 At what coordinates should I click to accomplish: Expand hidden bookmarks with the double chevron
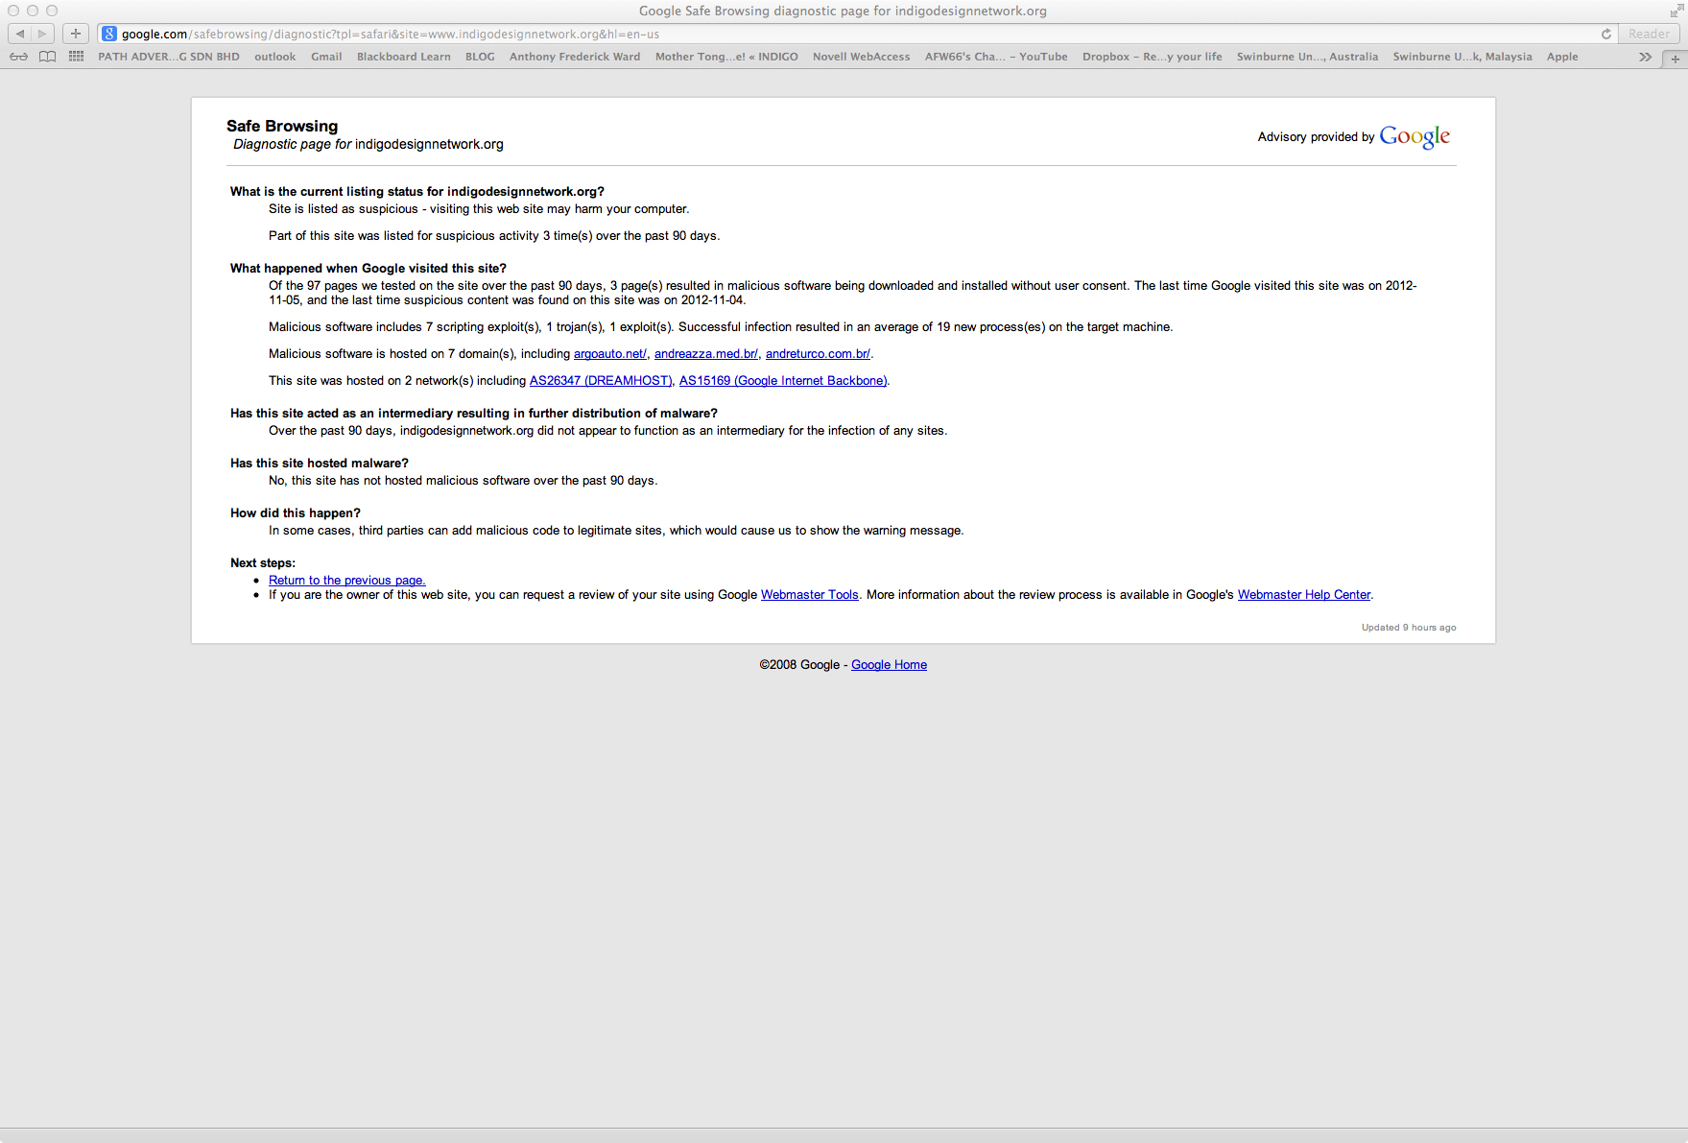[x=1645, y=57]
